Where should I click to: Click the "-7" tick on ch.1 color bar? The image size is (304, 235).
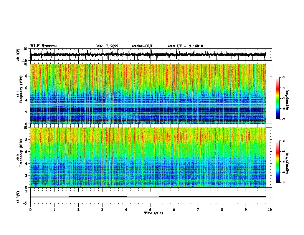283,119
